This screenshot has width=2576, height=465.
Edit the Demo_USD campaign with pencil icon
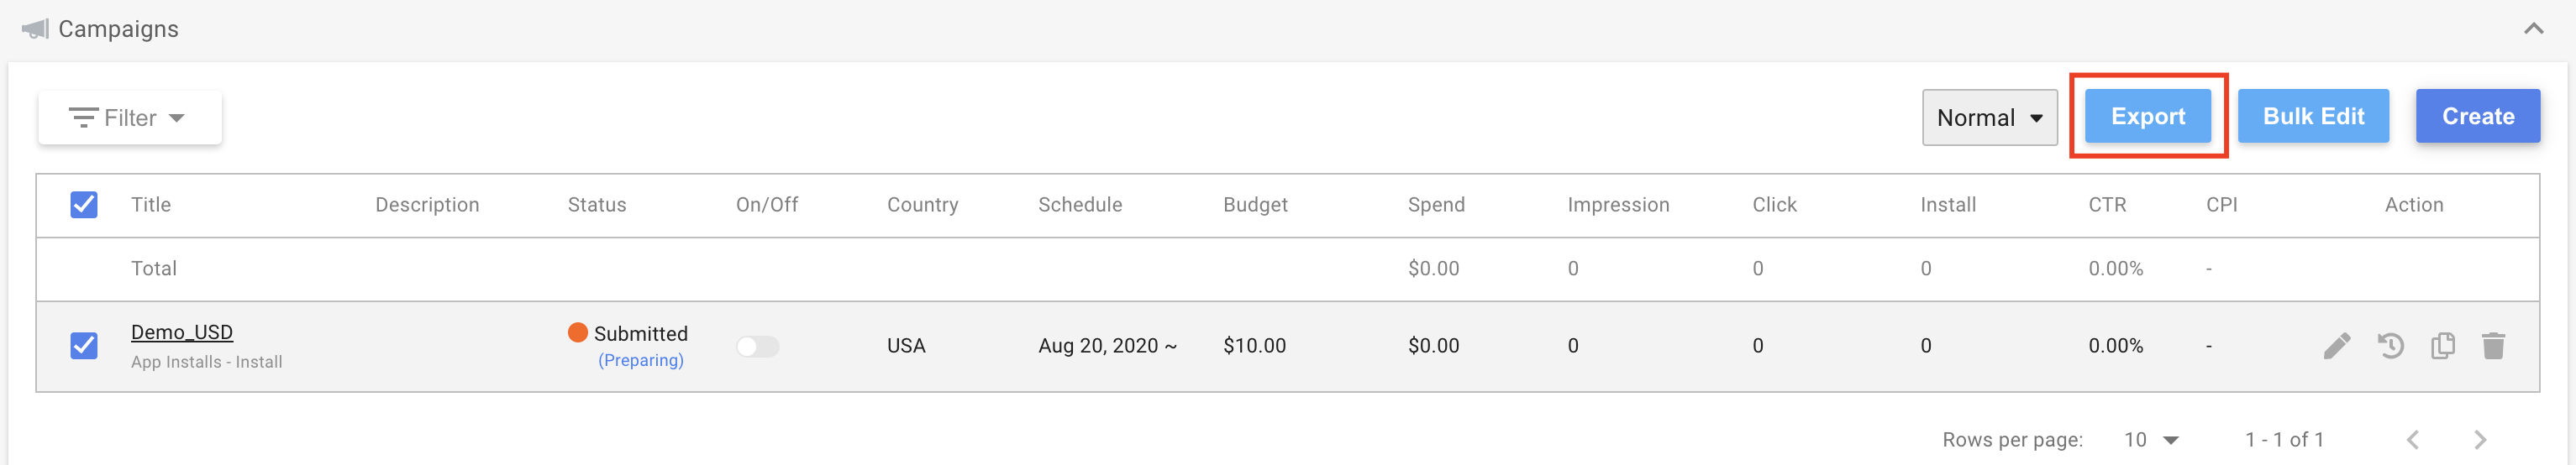tap(2336, 346)
